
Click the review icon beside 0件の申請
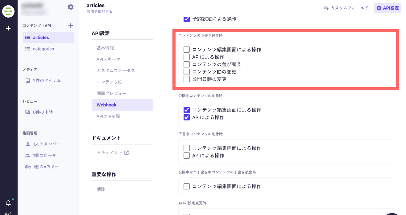click(x=28, y=112)
